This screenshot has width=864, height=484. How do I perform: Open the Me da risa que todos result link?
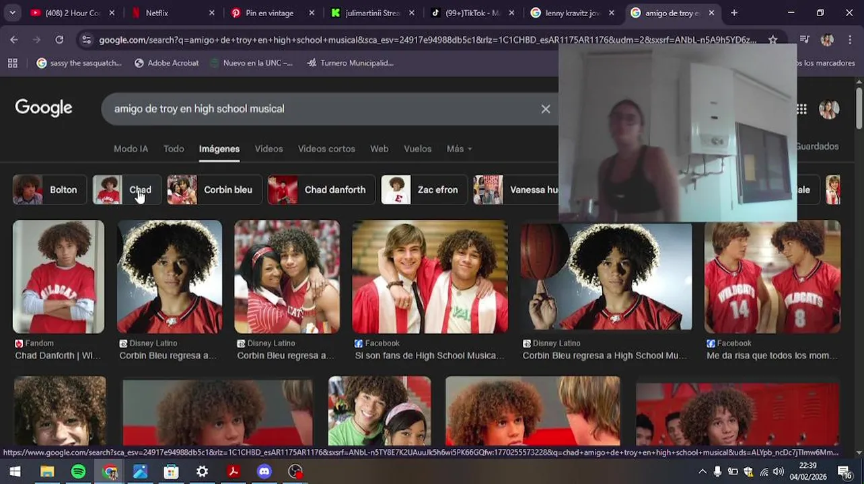772,356
